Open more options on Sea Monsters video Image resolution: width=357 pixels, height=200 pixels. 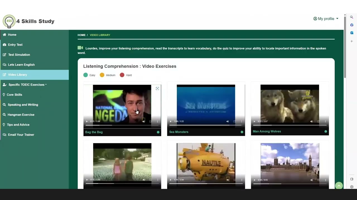tap(242, 121)
